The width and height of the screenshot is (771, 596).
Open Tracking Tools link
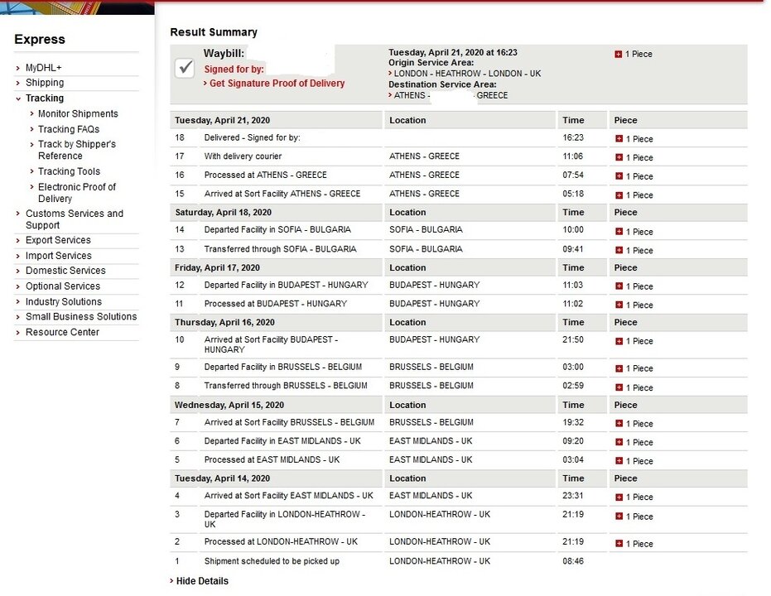(70, 171)
